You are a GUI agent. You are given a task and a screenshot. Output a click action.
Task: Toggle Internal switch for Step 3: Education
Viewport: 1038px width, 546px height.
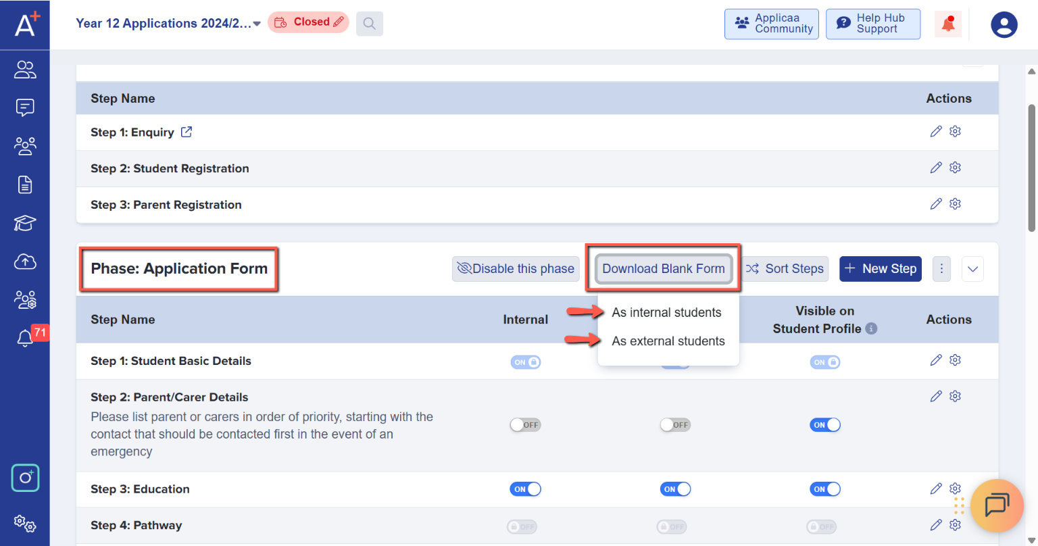click(525, 489)
